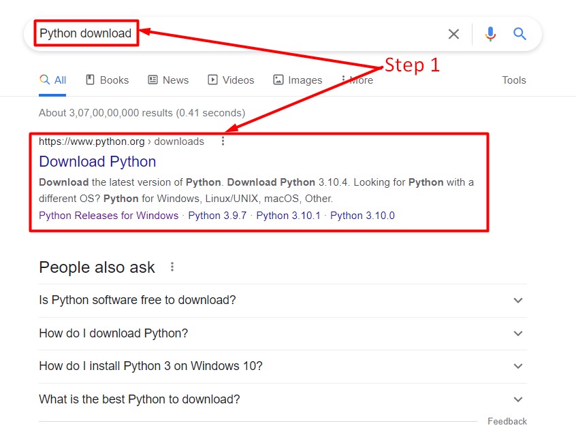Open the Python Releases for Windows sitelink
576x434 pixels.
[x=109, y=216]
